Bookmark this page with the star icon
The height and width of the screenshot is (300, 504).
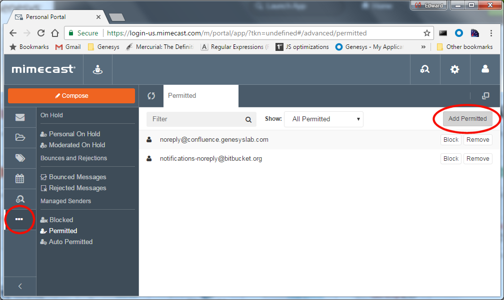pos(426,33)
